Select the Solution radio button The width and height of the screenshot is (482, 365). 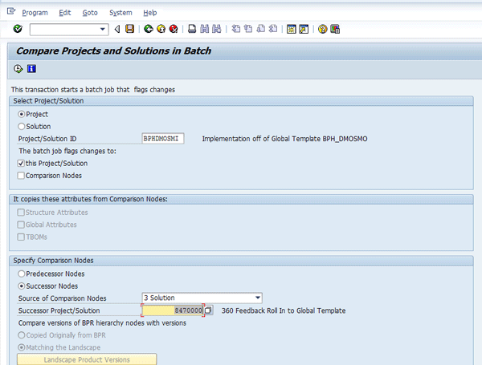tap(21, 127)
